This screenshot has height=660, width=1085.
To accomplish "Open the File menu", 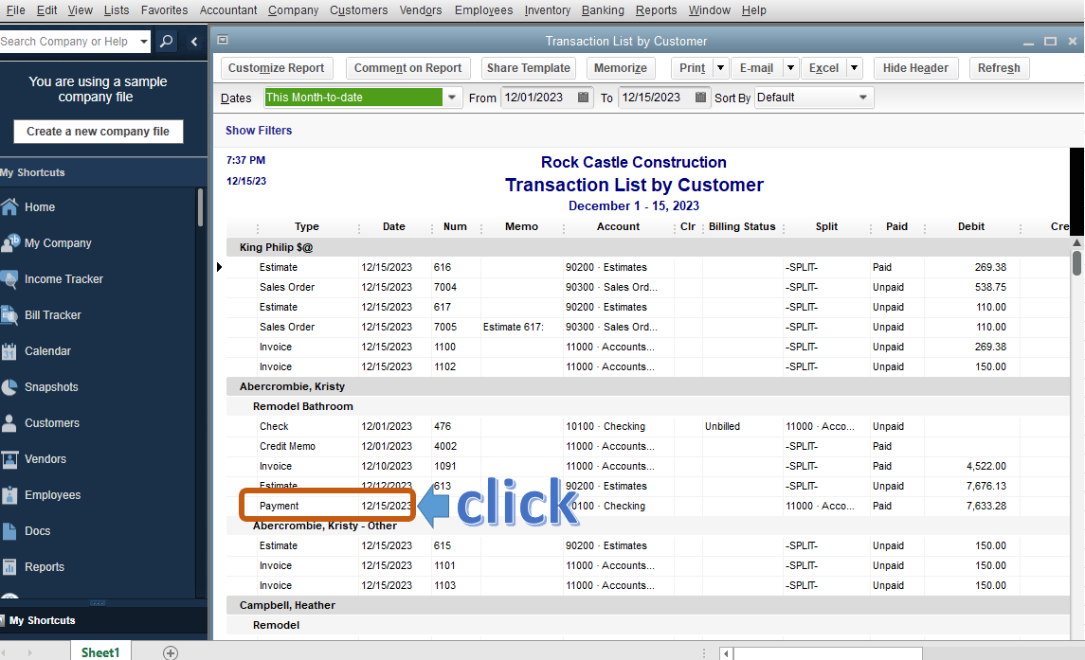I will click(15, 10).
